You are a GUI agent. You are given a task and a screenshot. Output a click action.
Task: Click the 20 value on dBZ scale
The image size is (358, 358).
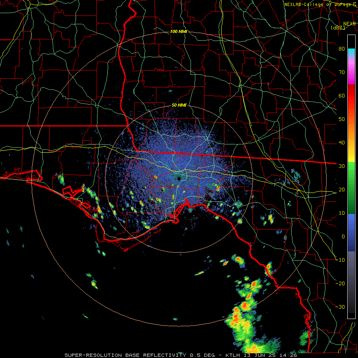[342, 190]
